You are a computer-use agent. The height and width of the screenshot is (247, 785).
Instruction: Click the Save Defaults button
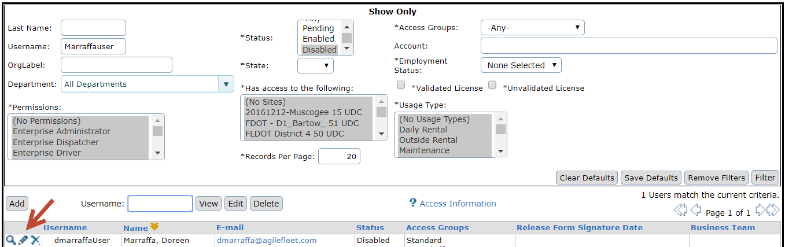coord(651,178)
